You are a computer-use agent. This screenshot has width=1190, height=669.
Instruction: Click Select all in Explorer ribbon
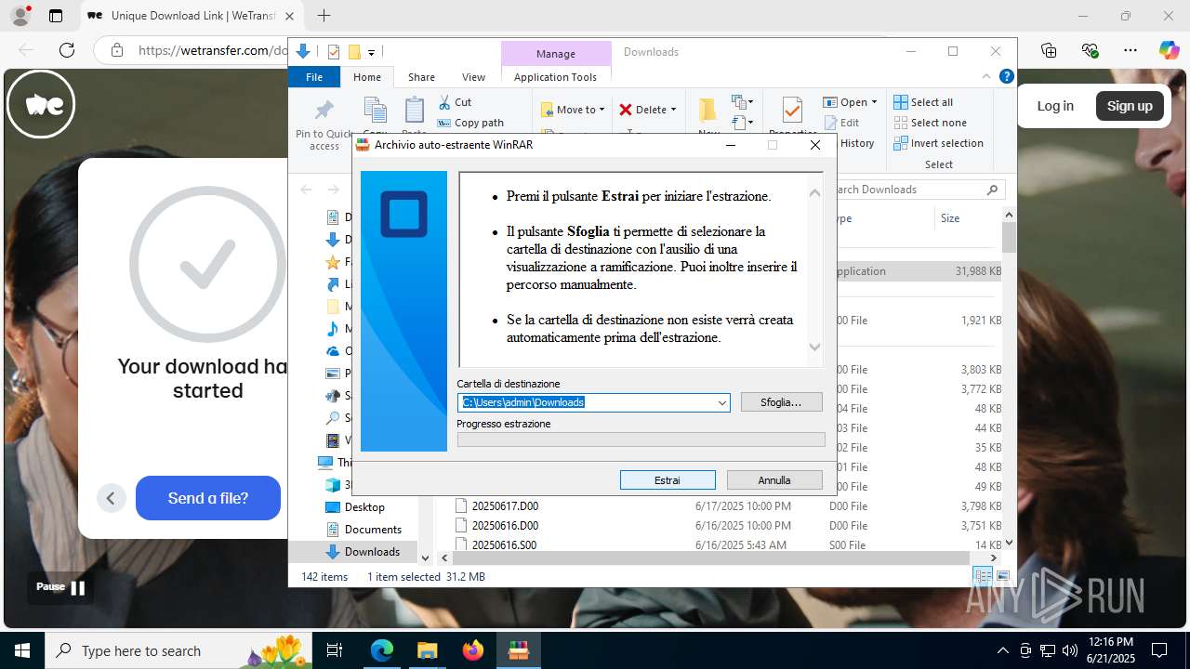923,102
